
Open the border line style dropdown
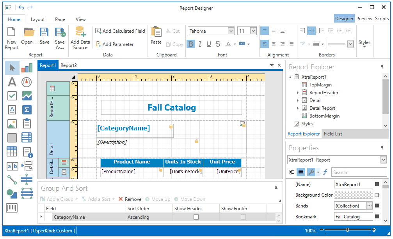tap(350, 44)
